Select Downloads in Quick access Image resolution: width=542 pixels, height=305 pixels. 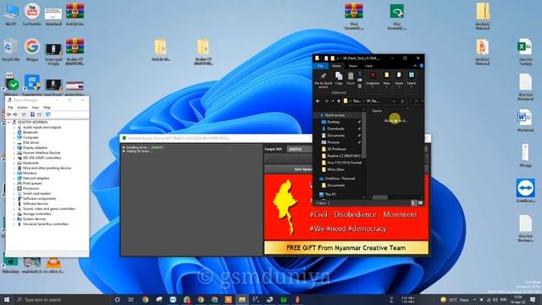[x=335, y=129]
